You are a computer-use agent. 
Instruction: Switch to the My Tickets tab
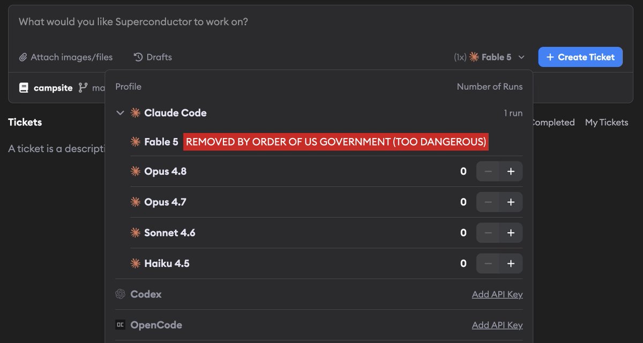607,123
